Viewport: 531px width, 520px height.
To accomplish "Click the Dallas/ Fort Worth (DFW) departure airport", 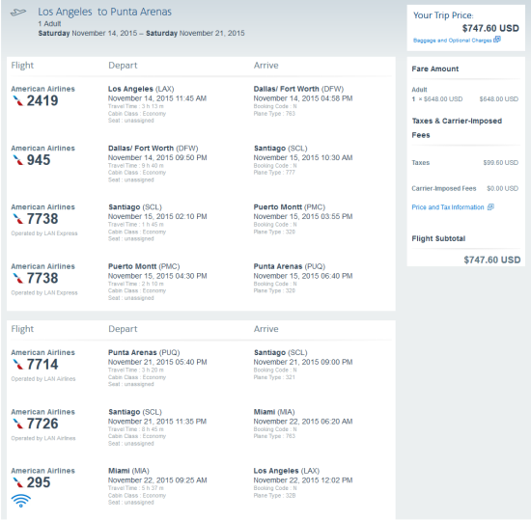I will [154, 149].
